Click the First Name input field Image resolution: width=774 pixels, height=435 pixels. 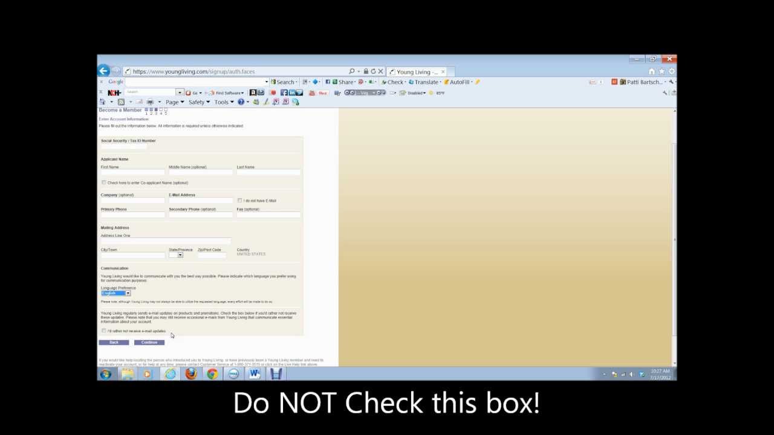coord(132,172)
